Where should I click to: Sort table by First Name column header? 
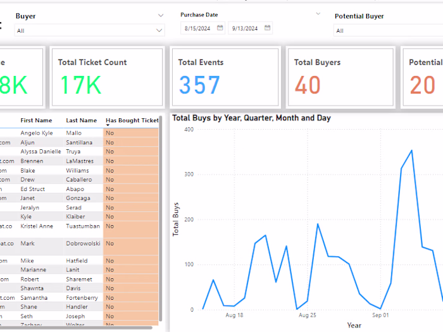click(x=36, y=121)
